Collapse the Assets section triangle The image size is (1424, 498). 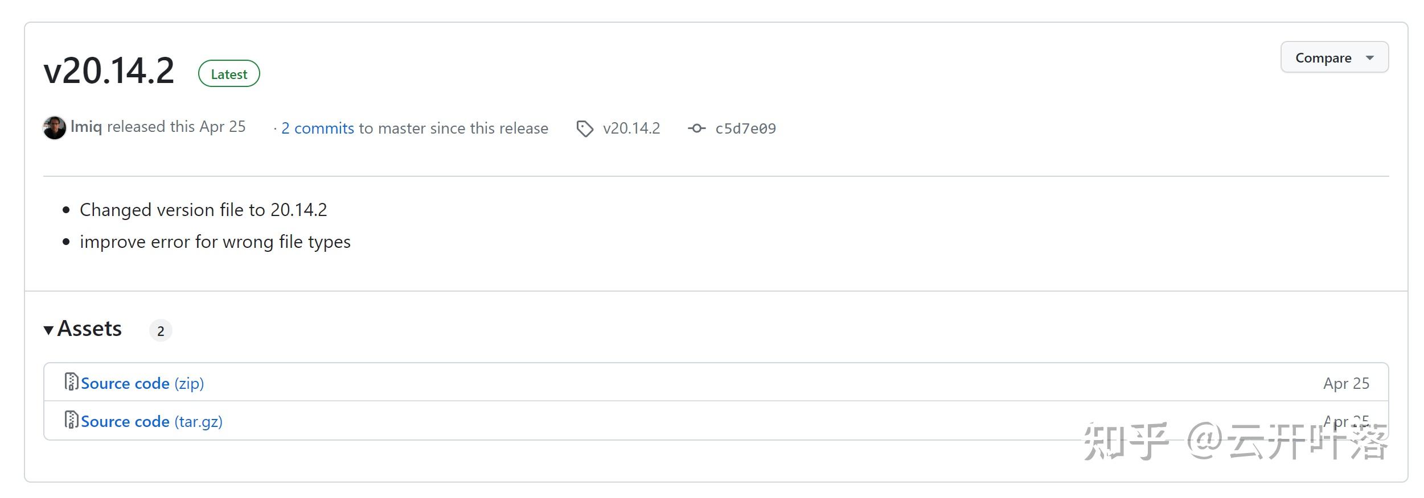pos(49,330)
